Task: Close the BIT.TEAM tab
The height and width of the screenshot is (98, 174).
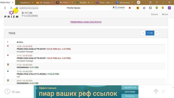Action: pyautogui.click(x=72, y=2)
